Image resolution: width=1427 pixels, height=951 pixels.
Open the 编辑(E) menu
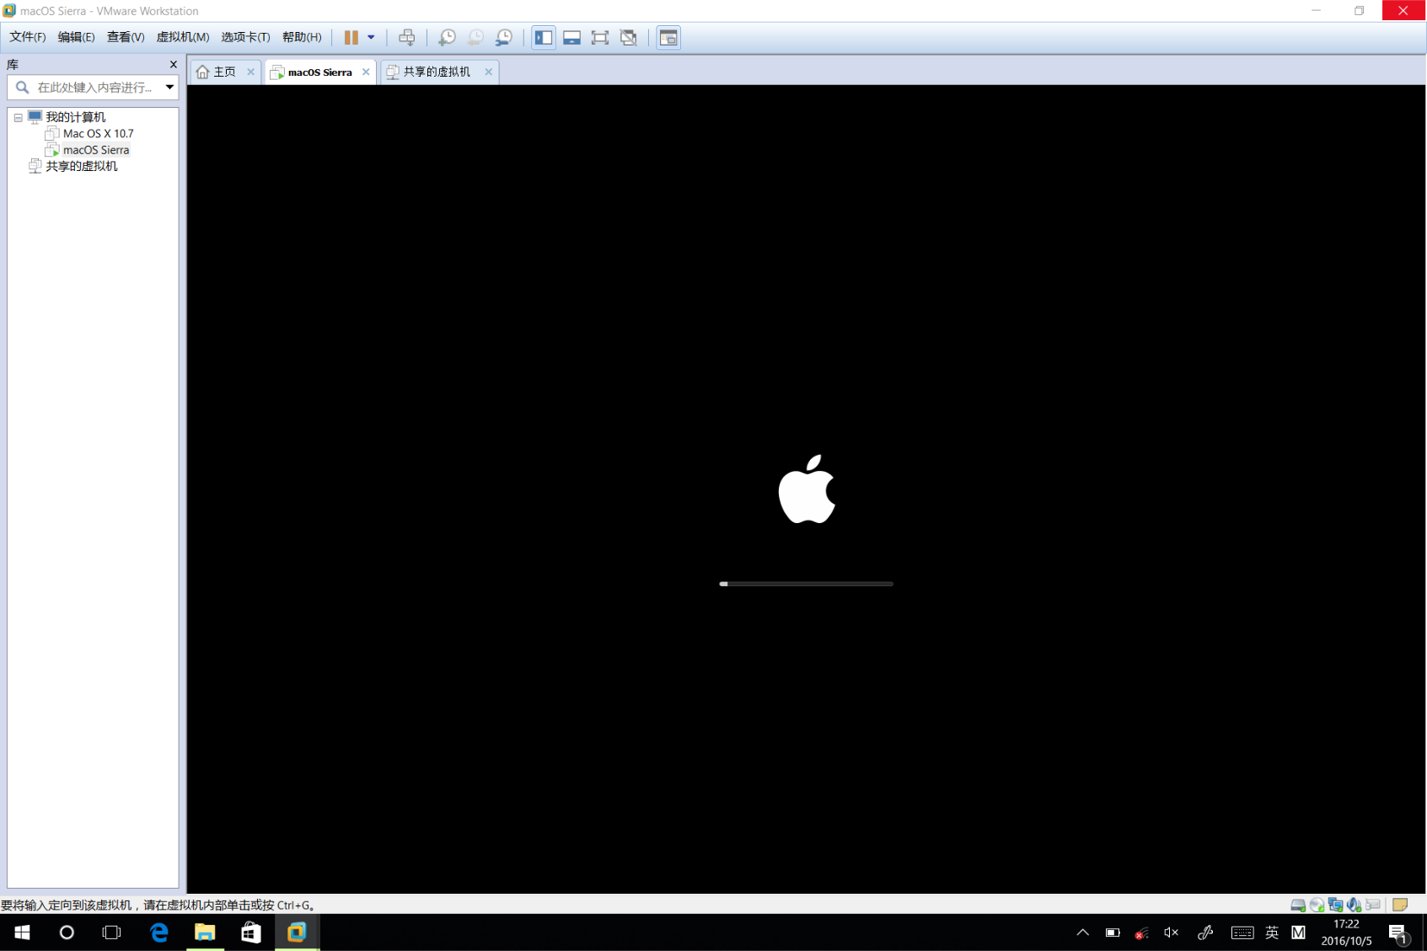coord(76,37)
